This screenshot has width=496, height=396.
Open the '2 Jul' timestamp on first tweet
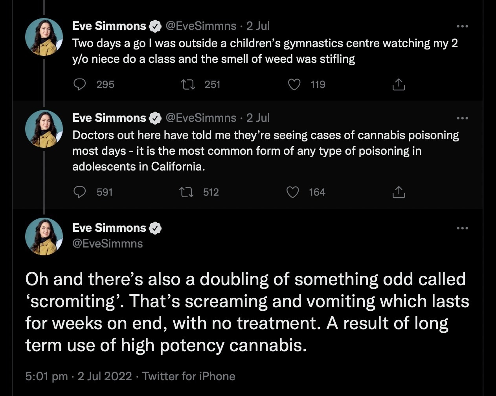258,26
